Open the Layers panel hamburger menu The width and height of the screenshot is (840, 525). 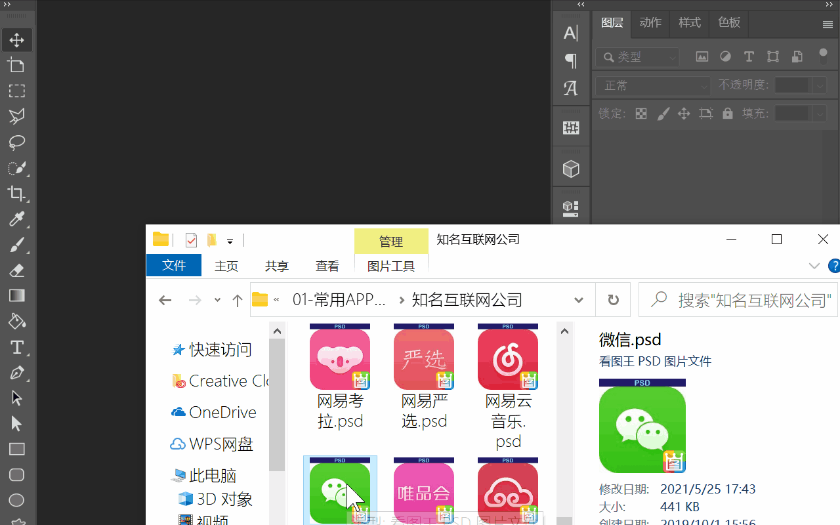828,24
